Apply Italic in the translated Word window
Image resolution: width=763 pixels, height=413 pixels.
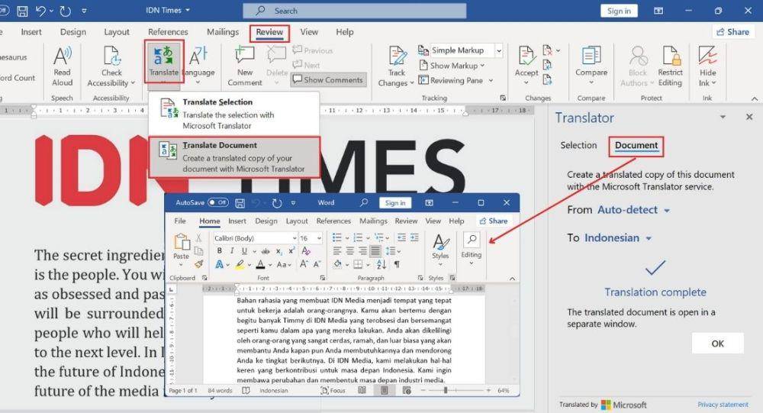pos(232,251)
